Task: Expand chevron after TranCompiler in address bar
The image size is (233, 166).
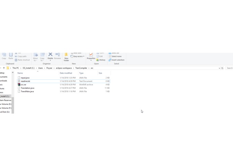Action: point(89,68)
